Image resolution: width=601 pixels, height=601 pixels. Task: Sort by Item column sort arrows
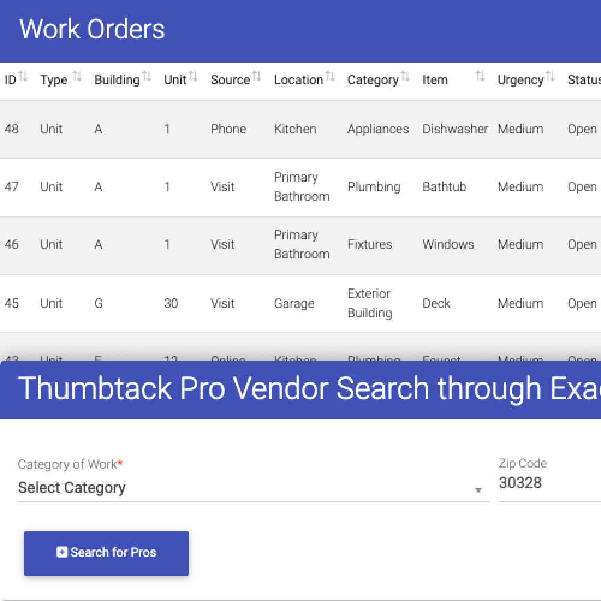(480, 76)
